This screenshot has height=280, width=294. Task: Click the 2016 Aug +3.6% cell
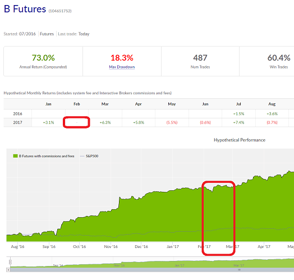point(272,114)
